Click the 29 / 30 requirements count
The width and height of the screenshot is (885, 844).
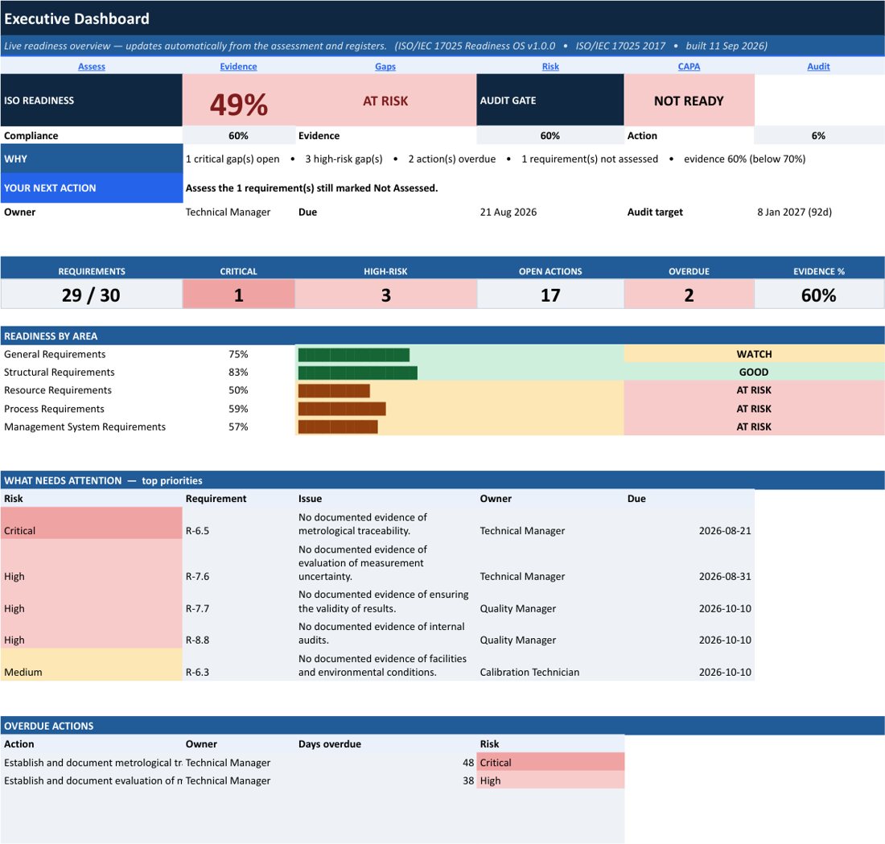91,294
